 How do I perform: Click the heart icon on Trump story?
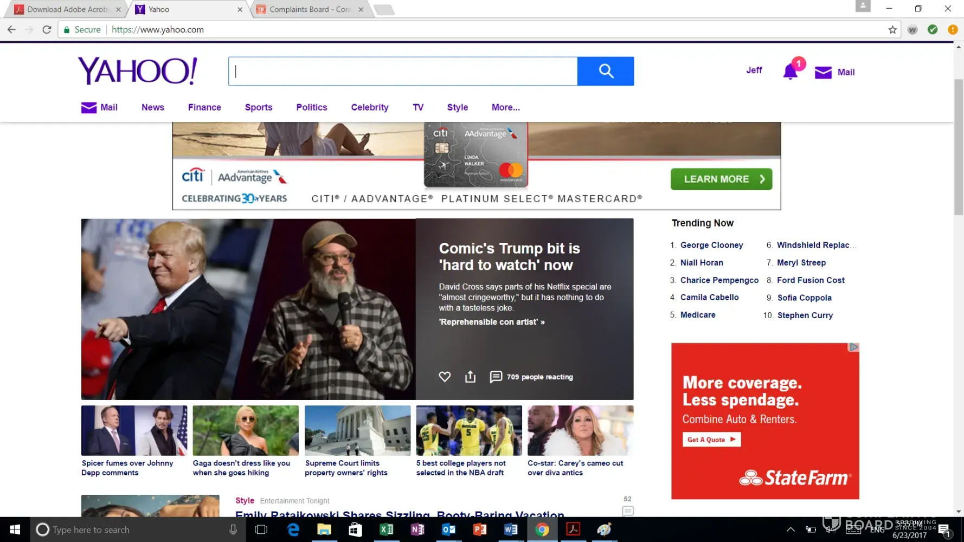[x=445, y=377]
